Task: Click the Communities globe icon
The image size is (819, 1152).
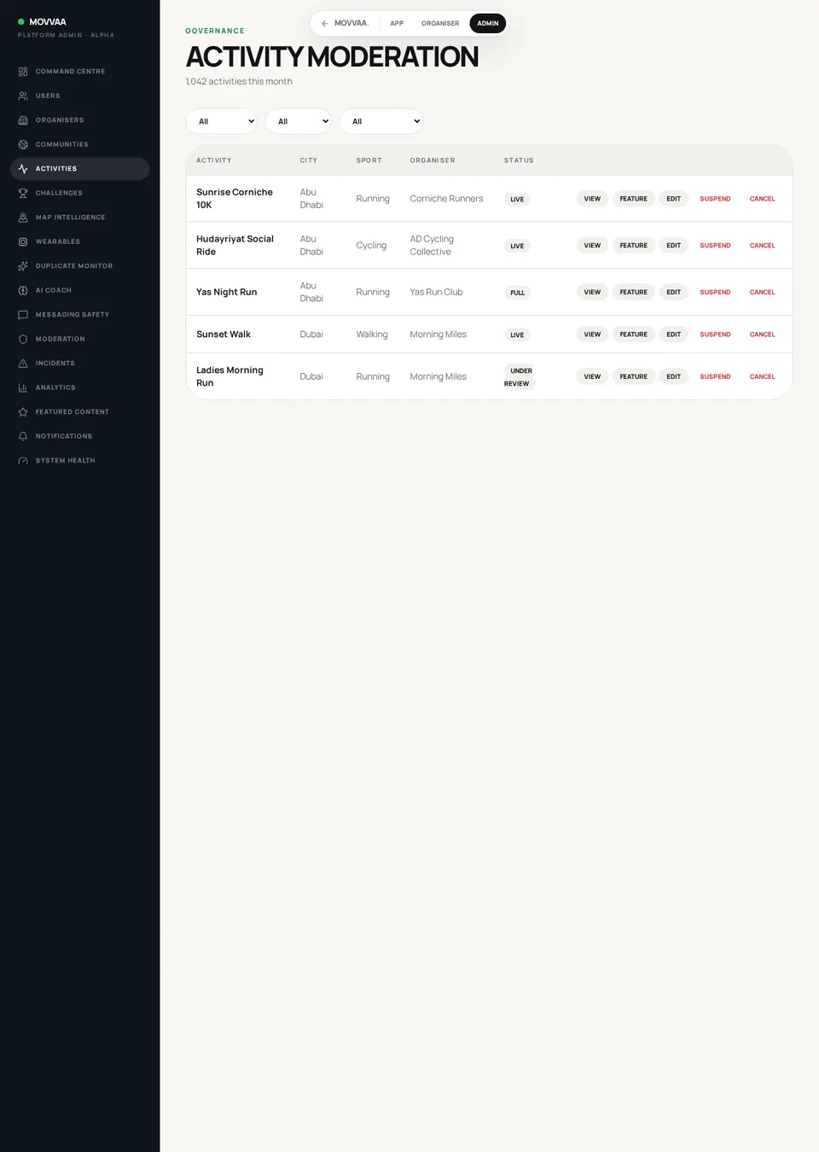Action: coord(23,144)
